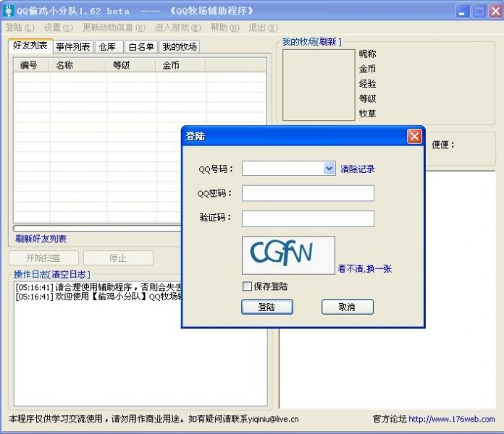Click the app icon in title bar
Image resolution: width=504 pixels, height=434 pixels.
coord(9,11)
